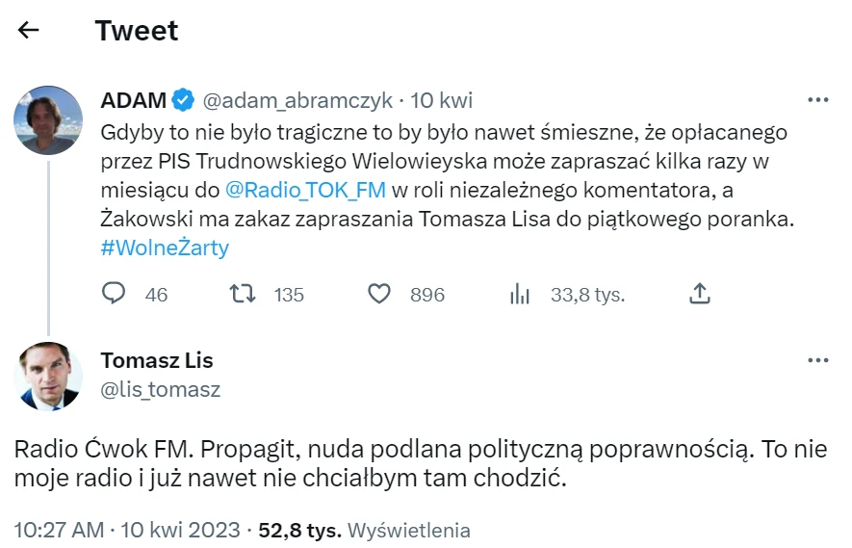Open Tomasz Lis's profile picture
Image resolution: width=852 pixels, height=548 pixels.
[48, 377]
